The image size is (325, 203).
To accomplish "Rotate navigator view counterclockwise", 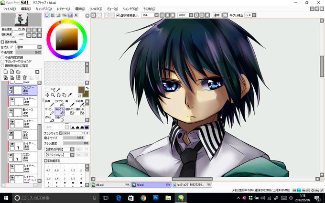I will click(29, 35).
